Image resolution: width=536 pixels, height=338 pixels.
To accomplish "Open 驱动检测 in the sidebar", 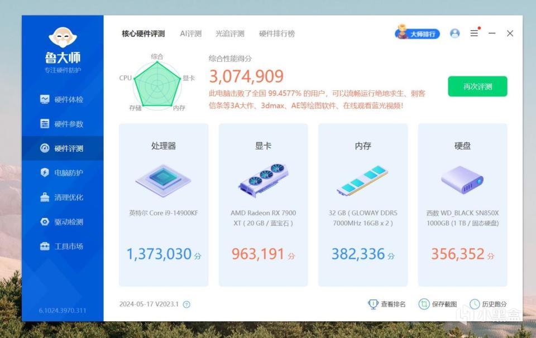I will [x=63, y=222].
